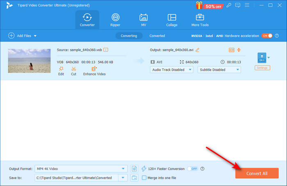
Task: Open Audio Track Disabled dropdown
Action: tap(171, 70)
